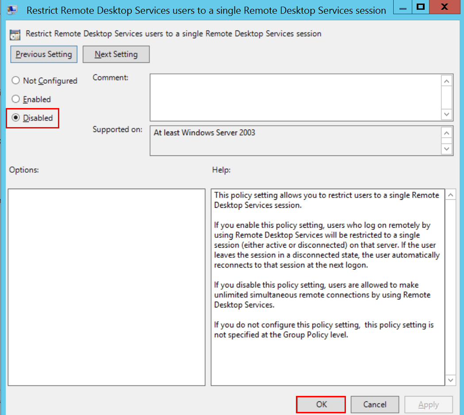Select the Not Configured radio button

coord(16,81)
